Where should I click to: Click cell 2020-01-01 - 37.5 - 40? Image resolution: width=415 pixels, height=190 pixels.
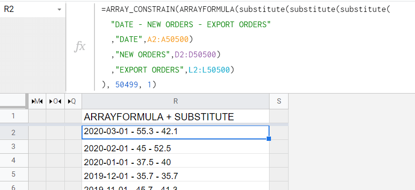point(176,160)
